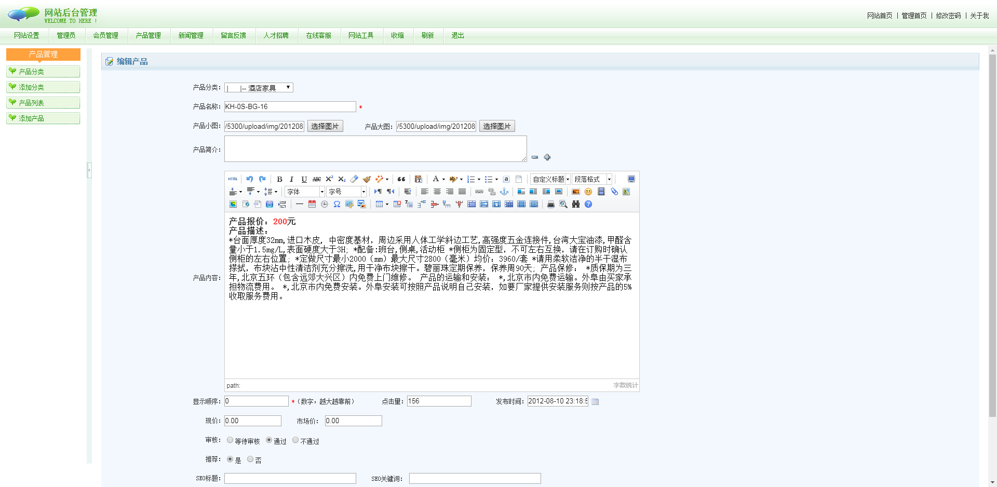Open the 新闻管理 menu
Image resolution: width=997 pixels, height=487 pixels.
pyautogui.click(x=191, y=35)
